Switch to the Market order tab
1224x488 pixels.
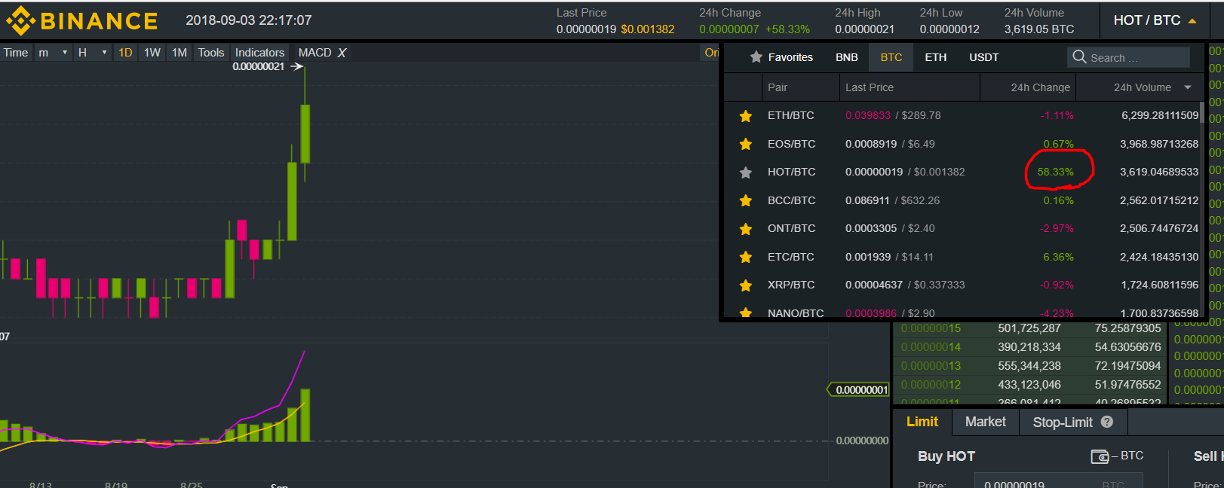coord(986,422)
